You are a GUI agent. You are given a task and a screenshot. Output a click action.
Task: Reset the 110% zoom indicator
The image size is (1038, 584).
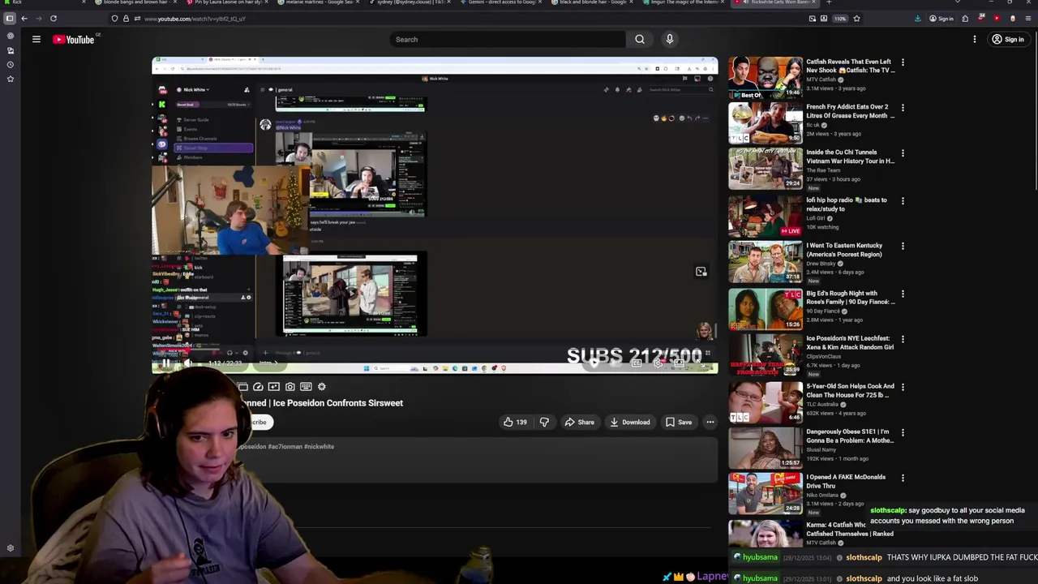tap(840, 18)
